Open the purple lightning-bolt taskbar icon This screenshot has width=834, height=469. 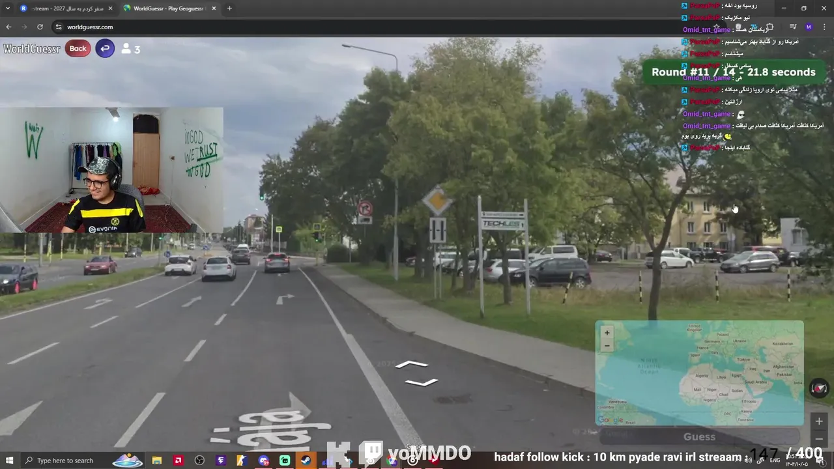pyautogui.click(x=221, y=461)
